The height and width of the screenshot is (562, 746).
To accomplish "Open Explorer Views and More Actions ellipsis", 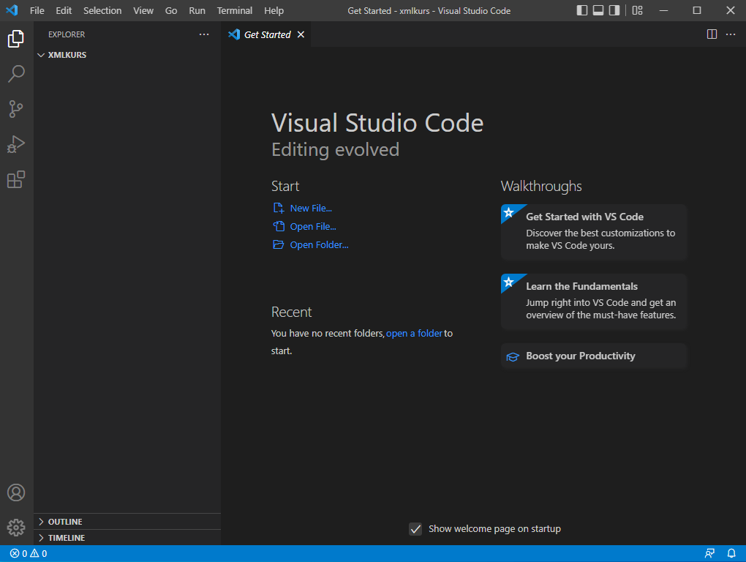I will (204, 34).
